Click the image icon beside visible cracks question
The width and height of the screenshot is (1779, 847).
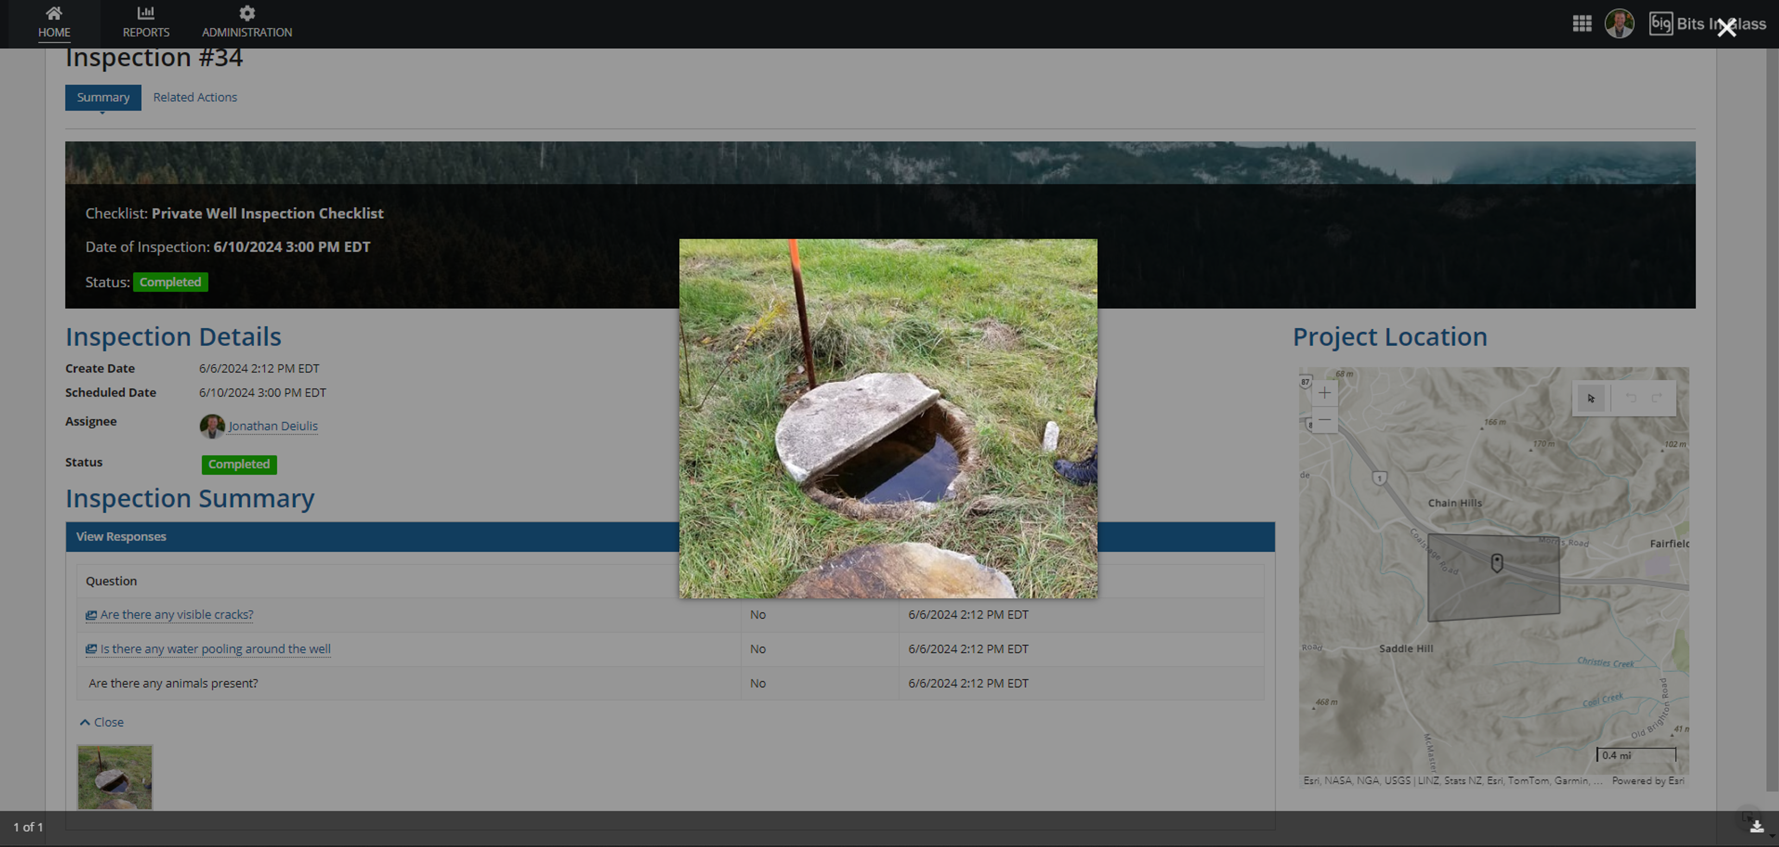91,615
